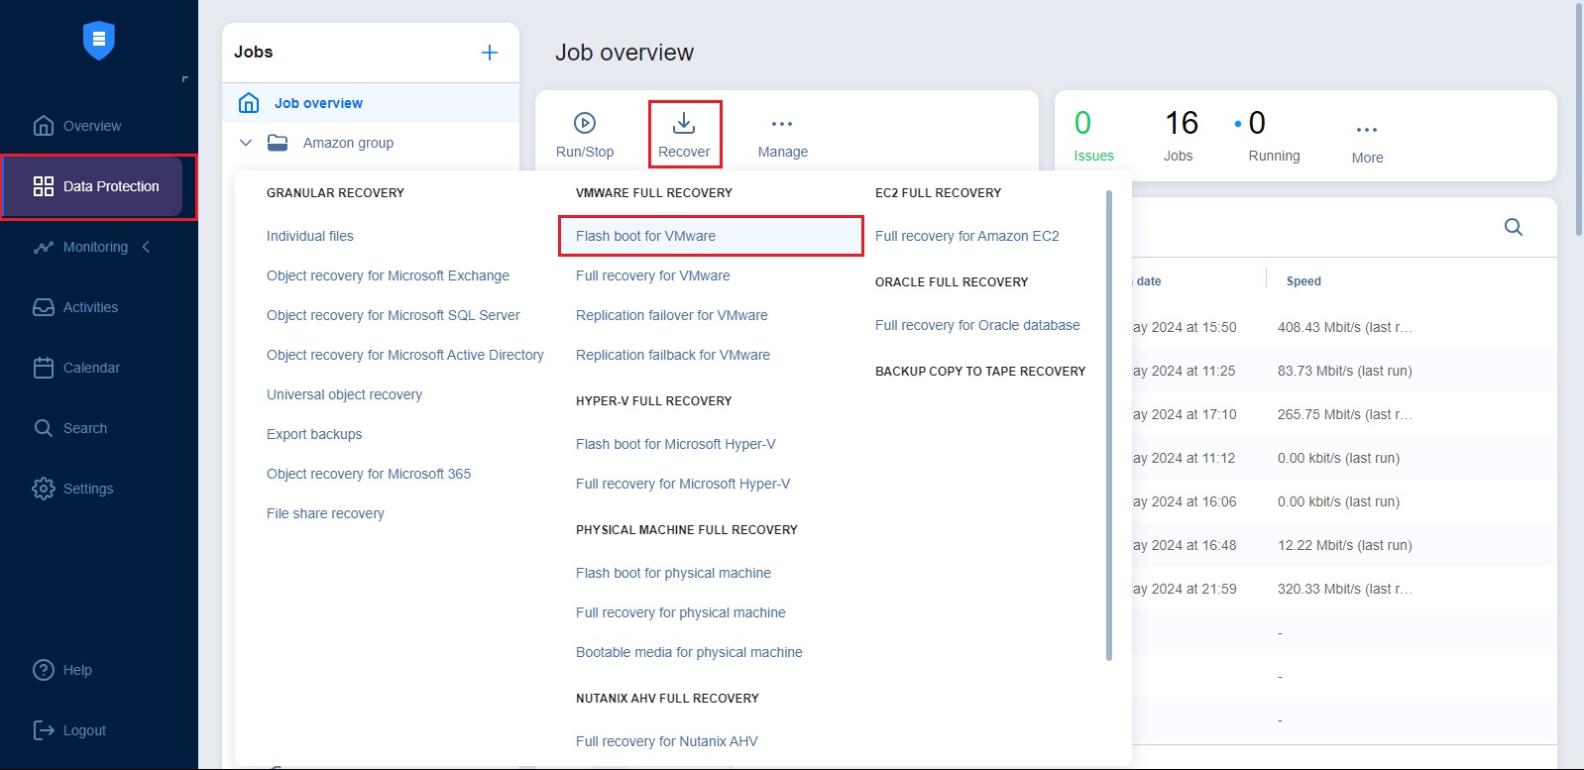Viewport: 1584px width, 770px height.
Task: Open Settings in the left sidebar
Action: tap(87, 489)
